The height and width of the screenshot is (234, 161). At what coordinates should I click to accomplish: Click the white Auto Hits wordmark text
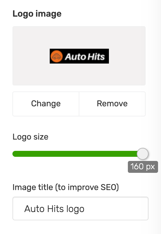85,56
